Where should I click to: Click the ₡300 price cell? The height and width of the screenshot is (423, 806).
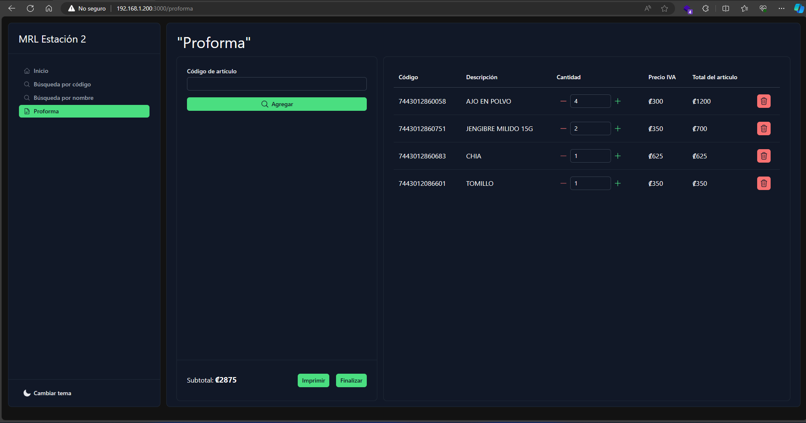(x=656, y=101)
